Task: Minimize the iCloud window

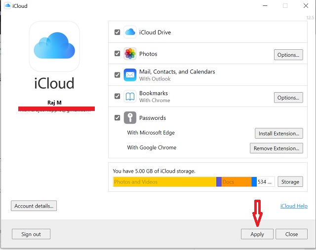Action: 265,5
